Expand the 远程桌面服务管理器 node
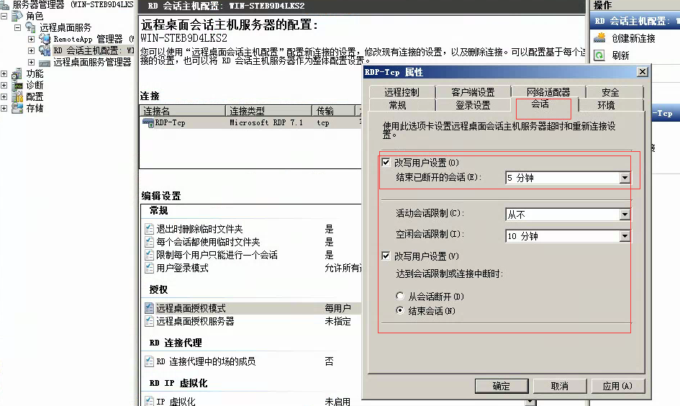680x406 pixels. click(31, 62)
